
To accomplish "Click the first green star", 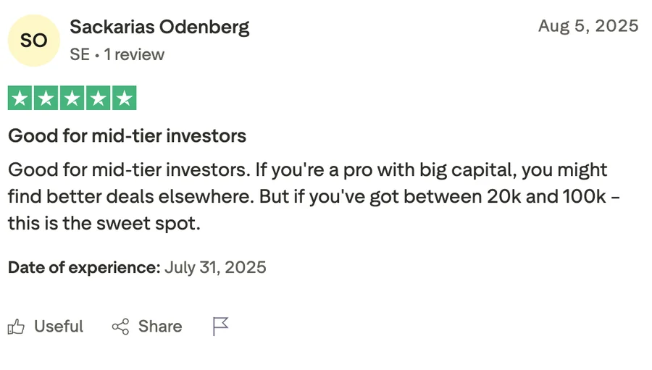I will click(20, 98).
